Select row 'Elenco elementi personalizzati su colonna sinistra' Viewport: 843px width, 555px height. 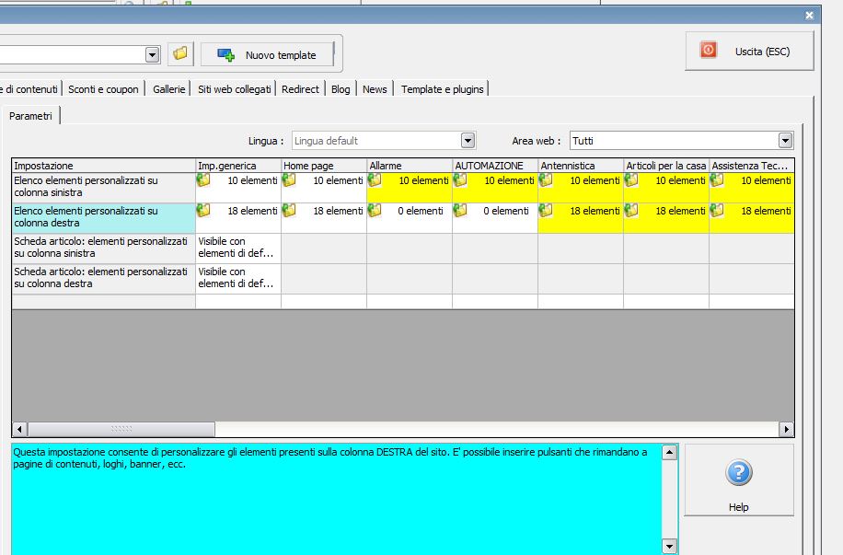tap(104, 188)
